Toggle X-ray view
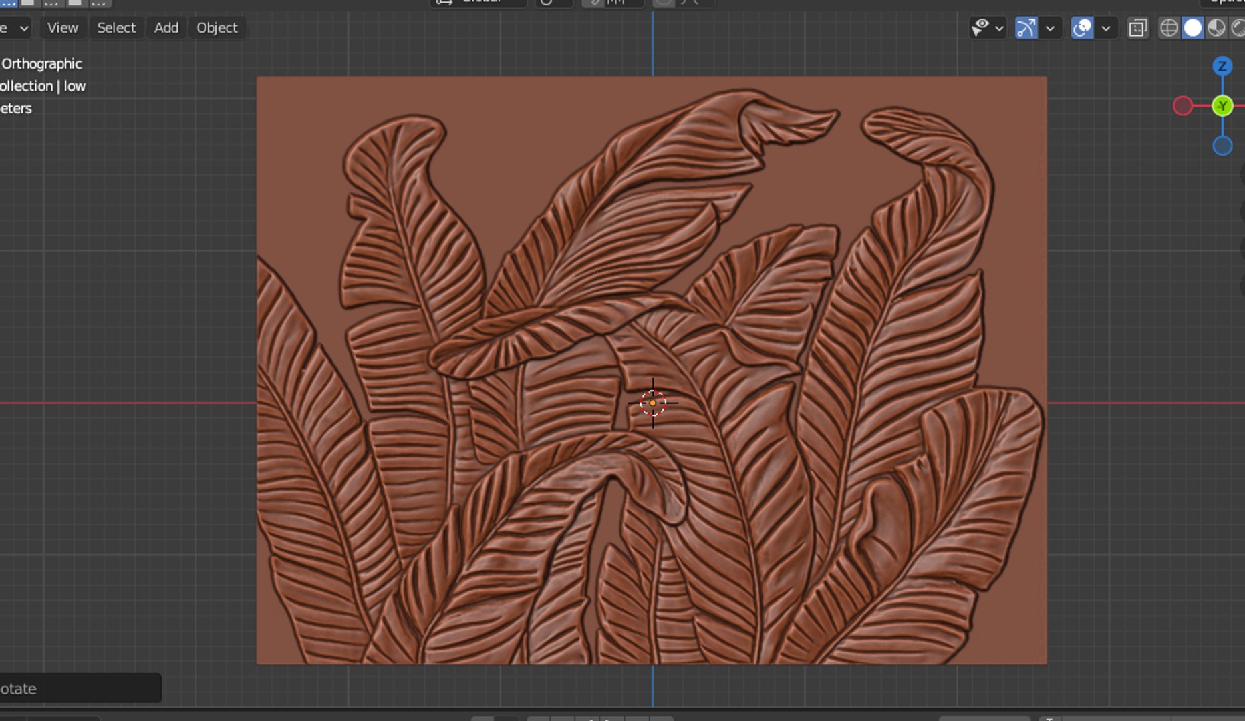 coord(1137,28)
